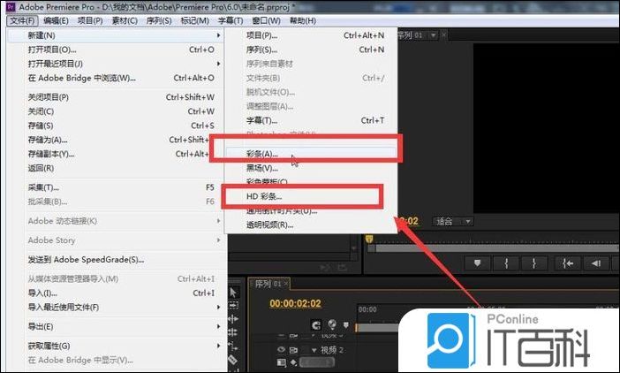Choose 导入(I)... menu entry
Viewport: 620px width, 373px height.
(x=116, y=293)
